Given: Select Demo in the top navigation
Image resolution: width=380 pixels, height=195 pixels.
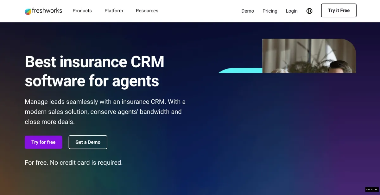Looking at the screenshot, I should click(248, 11).
